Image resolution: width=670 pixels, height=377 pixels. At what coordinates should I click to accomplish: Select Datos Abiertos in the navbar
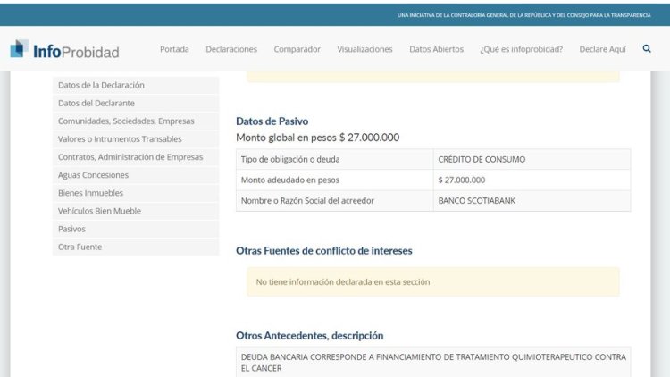click(436, 49)
